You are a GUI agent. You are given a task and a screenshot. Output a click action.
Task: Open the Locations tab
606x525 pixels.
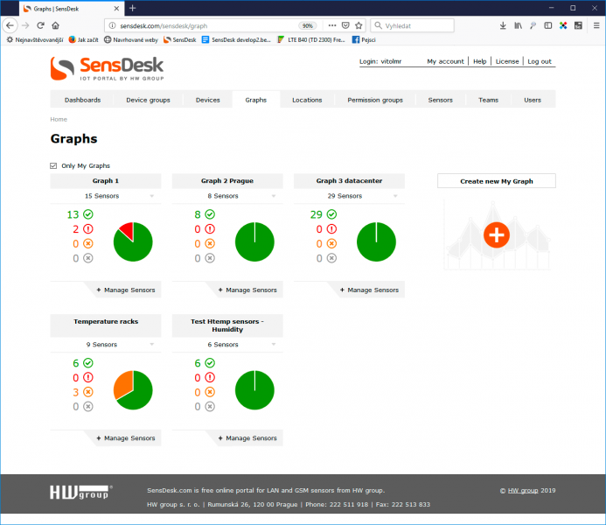coord(307,100)
